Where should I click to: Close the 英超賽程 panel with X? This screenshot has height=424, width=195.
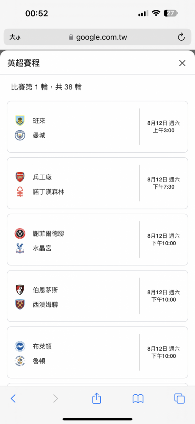coord(182,63)
